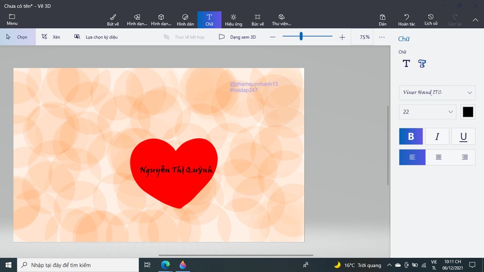Image resolution: width=484 pixels, height=272 pixels.
Task: Show hidden system tray icons
Action: (x=389, y=265)
